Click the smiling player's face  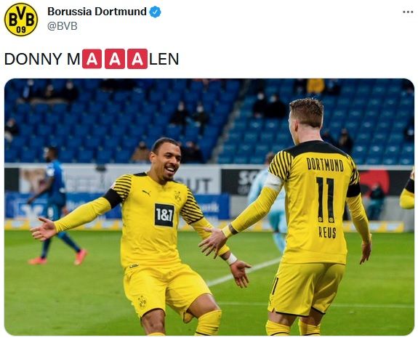(x=167, y=163)
